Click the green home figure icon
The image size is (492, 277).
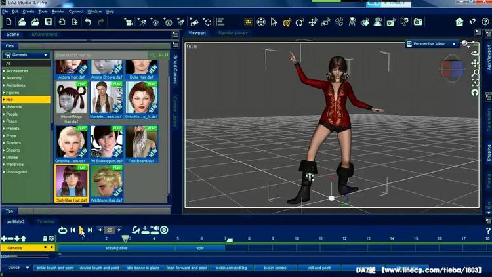459,22
